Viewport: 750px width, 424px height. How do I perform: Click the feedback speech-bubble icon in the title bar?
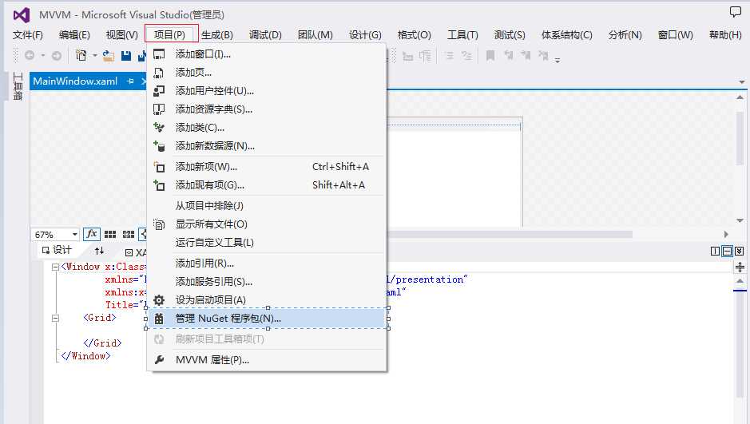click(x=735, y=11)
